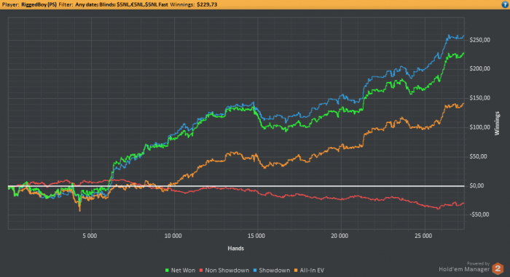Click the $250,00 axis label

pos(479,40)
